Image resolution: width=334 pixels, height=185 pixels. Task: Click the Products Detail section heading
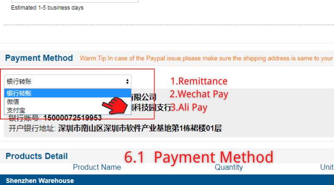click(37, 156)
